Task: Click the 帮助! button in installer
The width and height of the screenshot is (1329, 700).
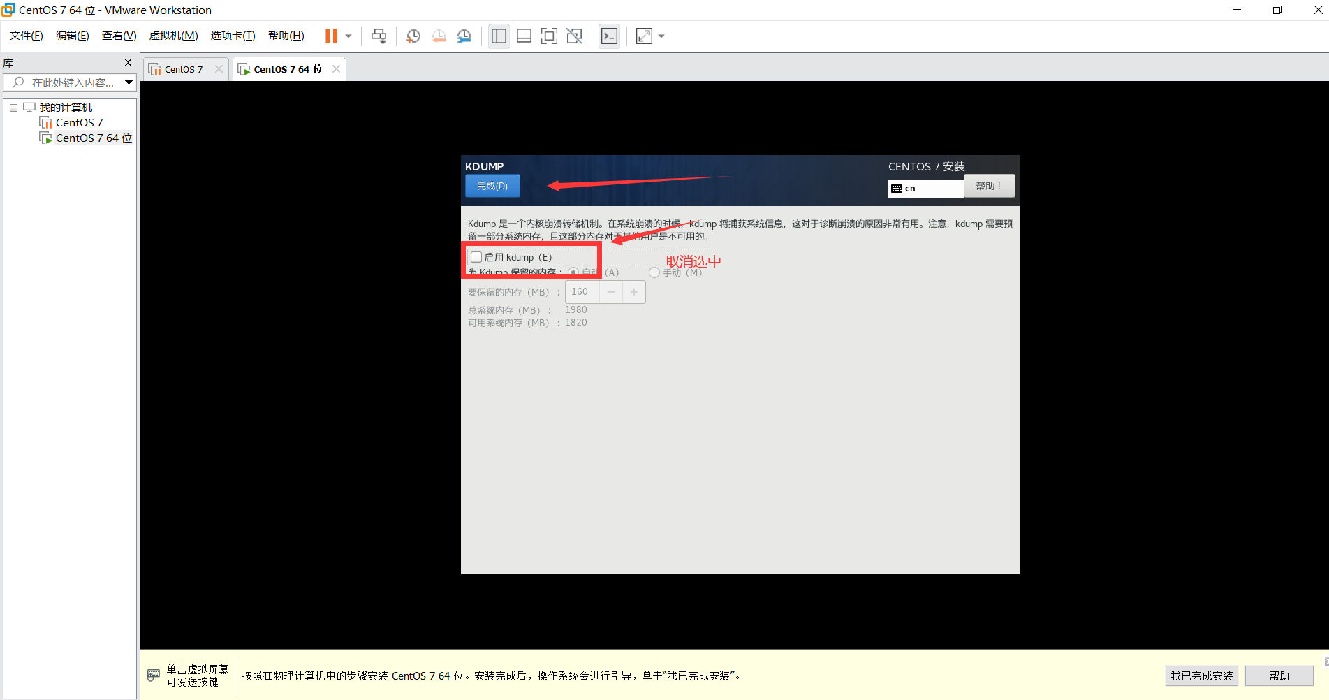Action: point(989,186)
